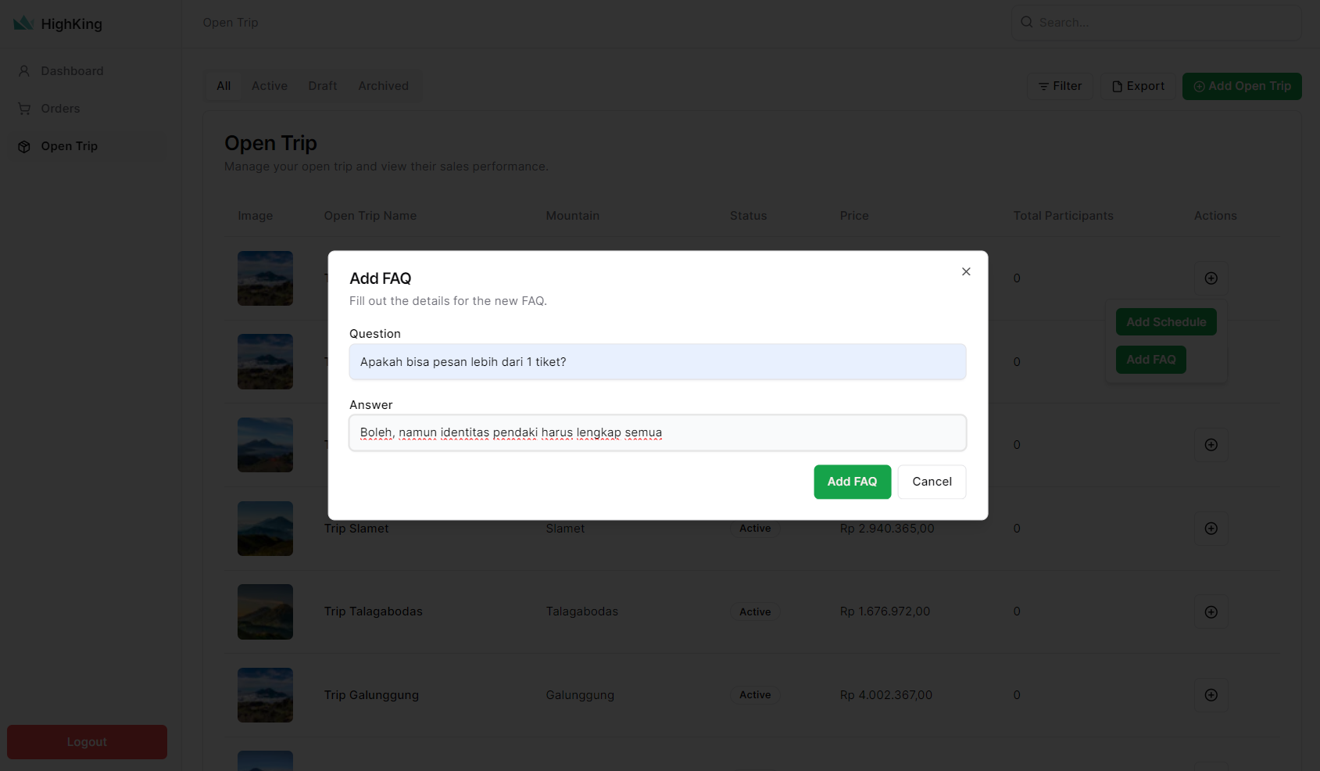This screenshot has width=1320, height=771.
Task: Click the Trip Talagabodas thumbnail image
Action: coord(265,612)
